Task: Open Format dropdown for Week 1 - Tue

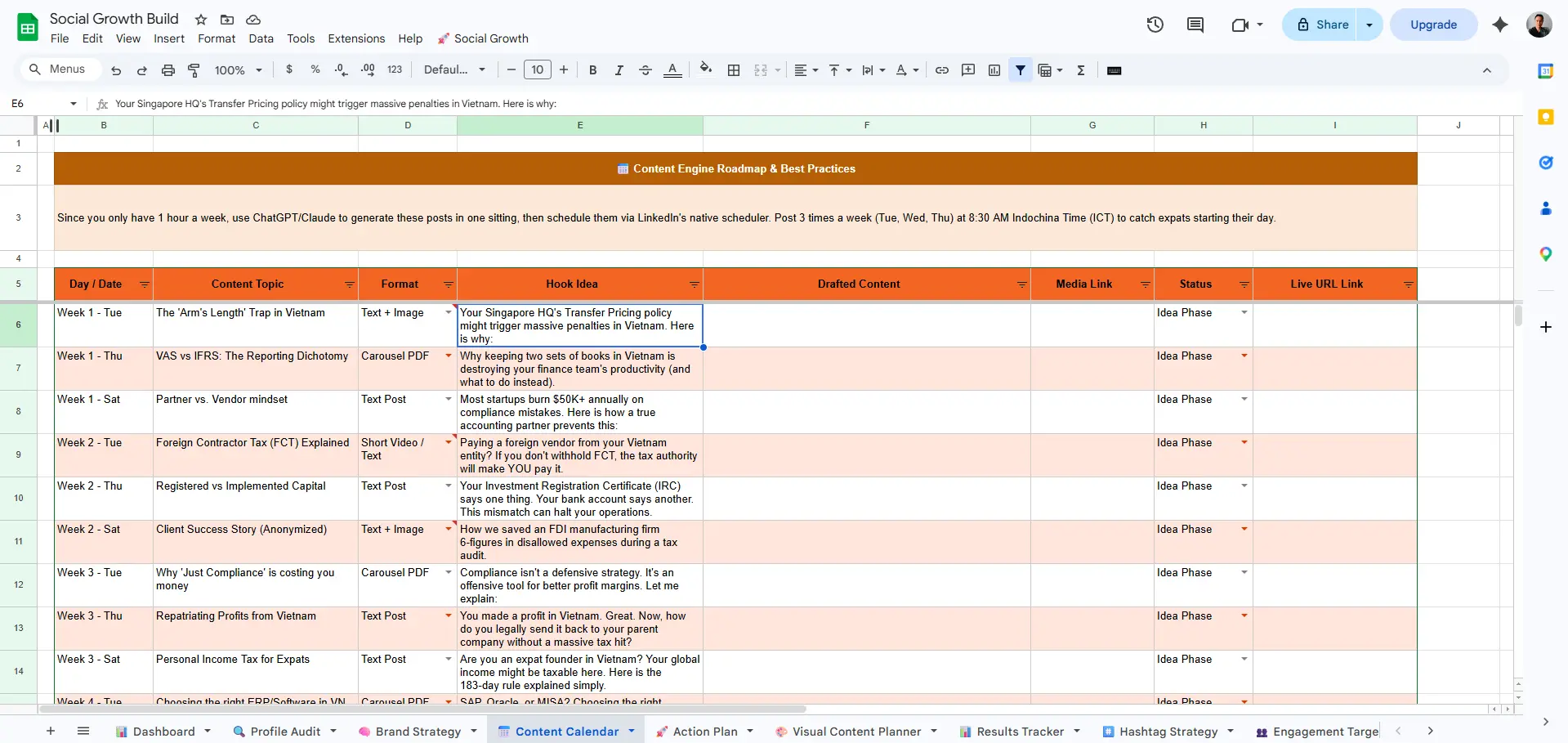Action: pyautogui.click(x=448, y=313)
